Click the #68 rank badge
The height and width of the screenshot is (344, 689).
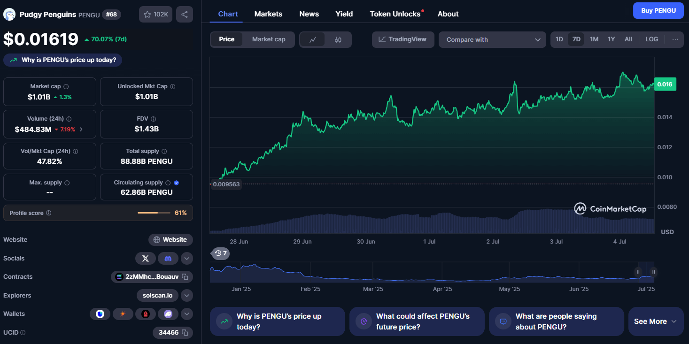point(111,15)
